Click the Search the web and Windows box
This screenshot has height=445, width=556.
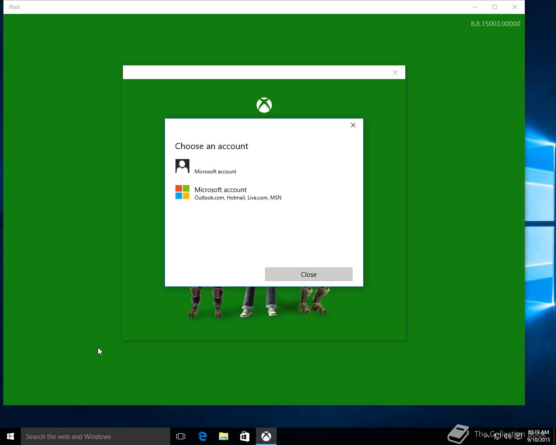point(96,436)
